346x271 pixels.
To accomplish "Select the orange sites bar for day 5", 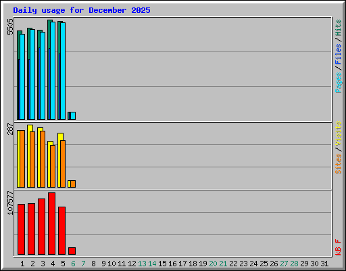I will 63,164.
